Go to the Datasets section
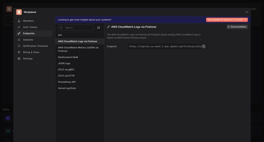The width and height of the screenshot is (264, 142). click(x=34, y=40)
